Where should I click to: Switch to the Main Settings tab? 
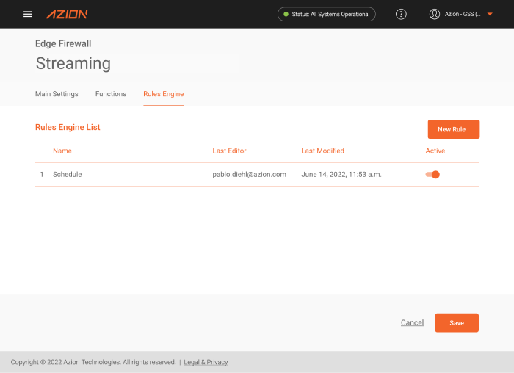57,94
